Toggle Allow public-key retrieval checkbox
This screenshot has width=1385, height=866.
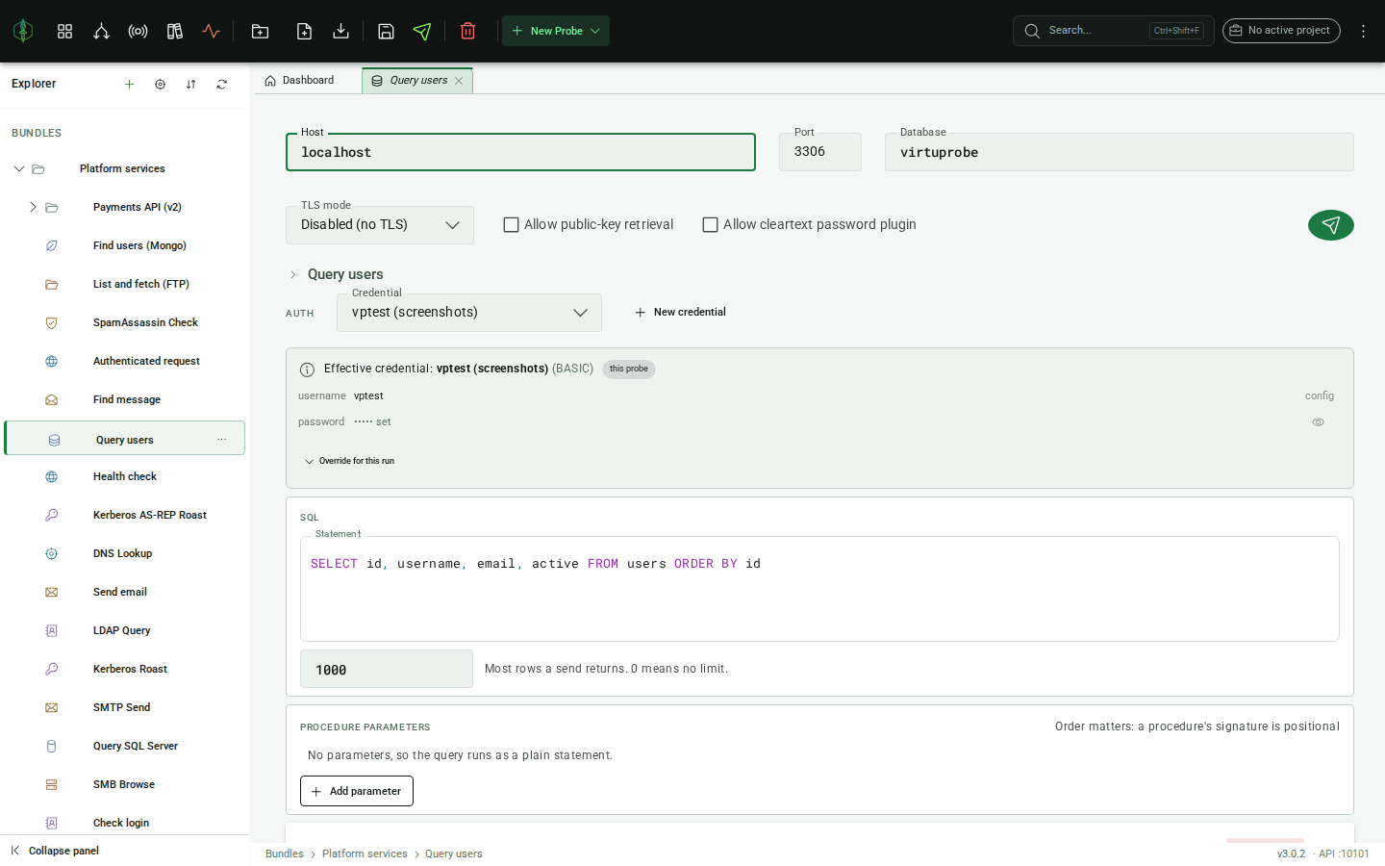click(512, 224)
